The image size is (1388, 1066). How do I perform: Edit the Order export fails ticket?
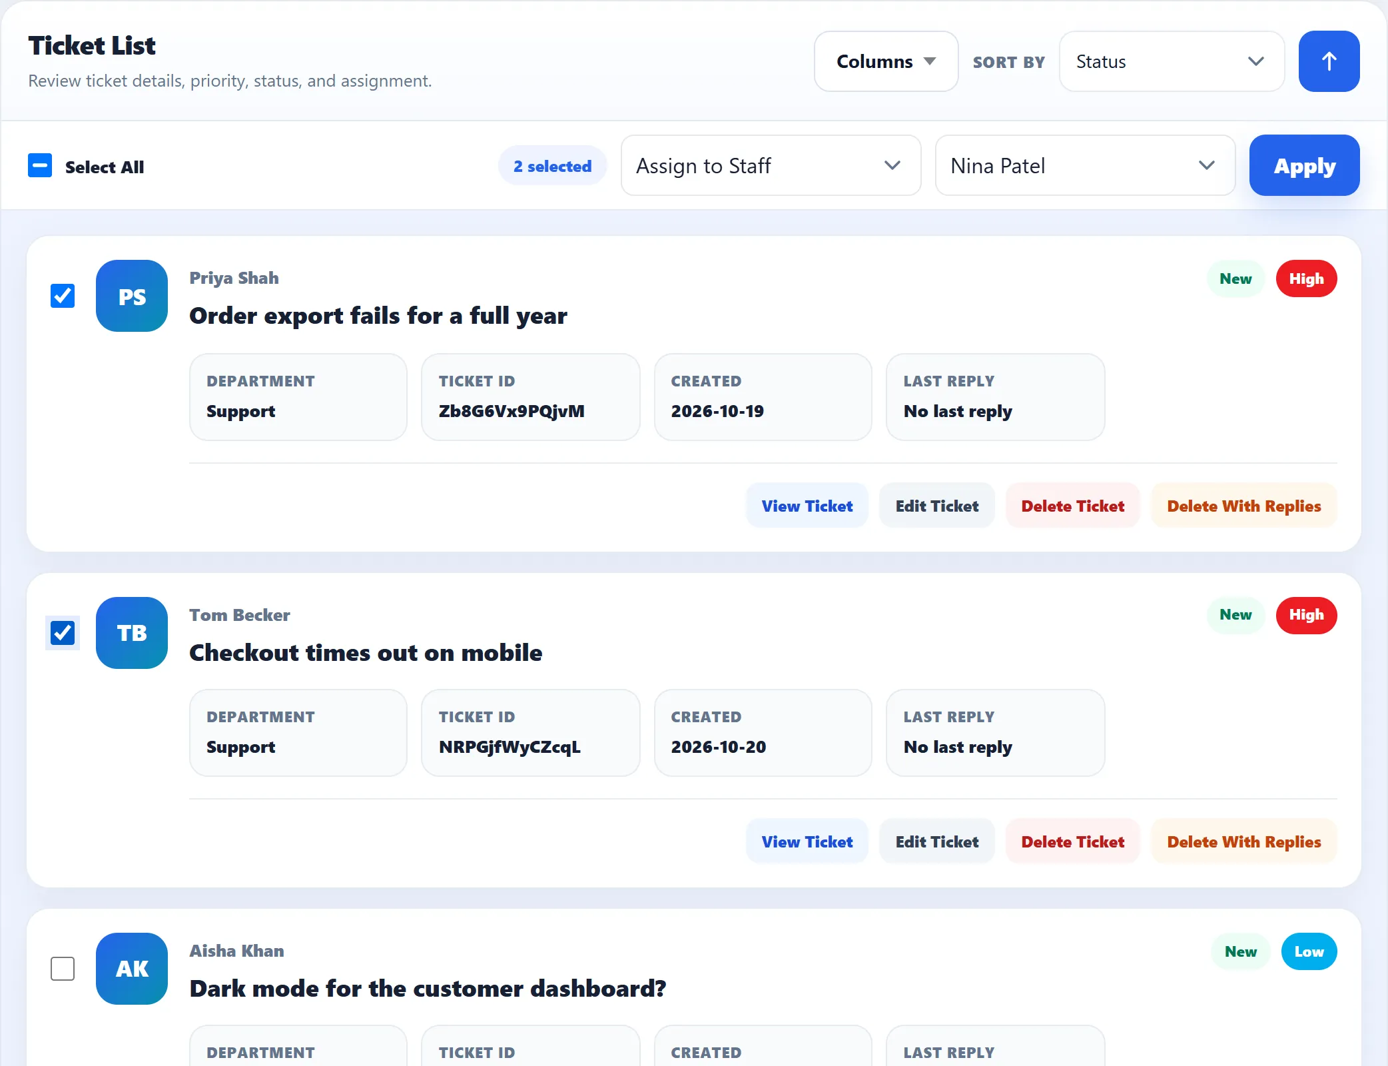936,506
